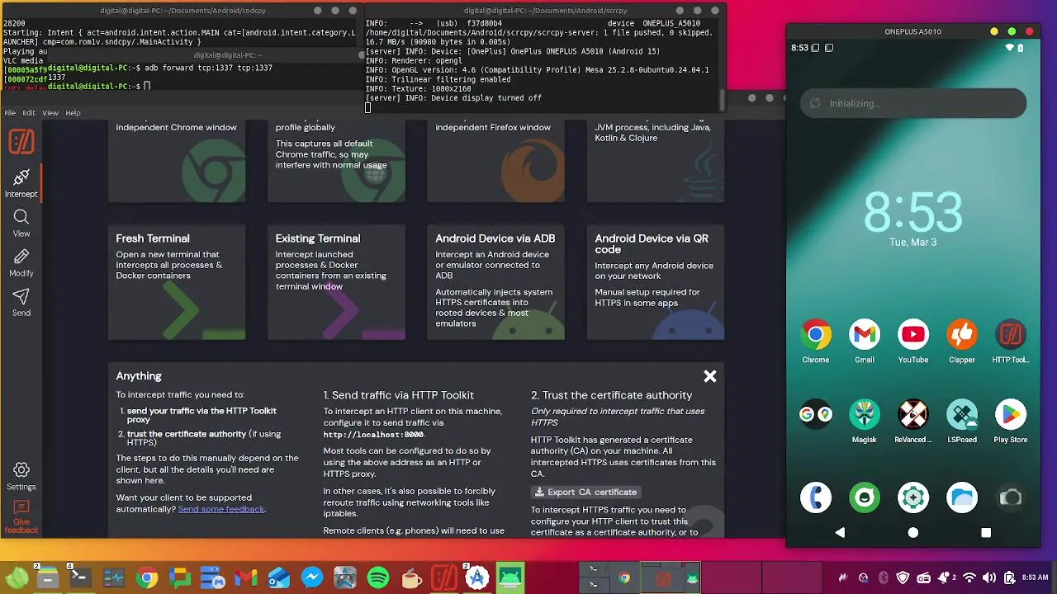The height and width of the screenshot is (594, 1057).
Task: Choose the global Chrome profile card
Action: pos(336,161)
